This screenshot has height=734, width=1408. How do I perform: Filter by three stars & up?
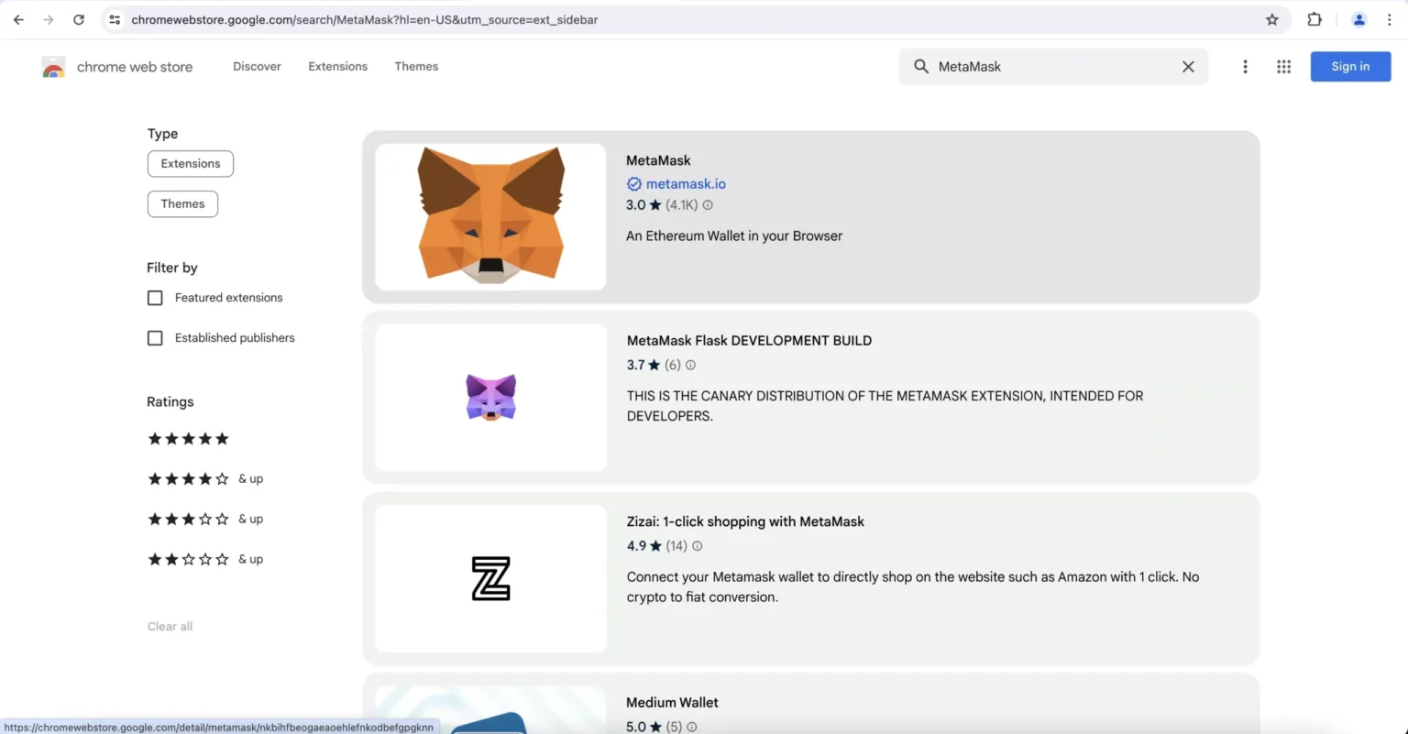pyautogui.click(x=205, y=520)
